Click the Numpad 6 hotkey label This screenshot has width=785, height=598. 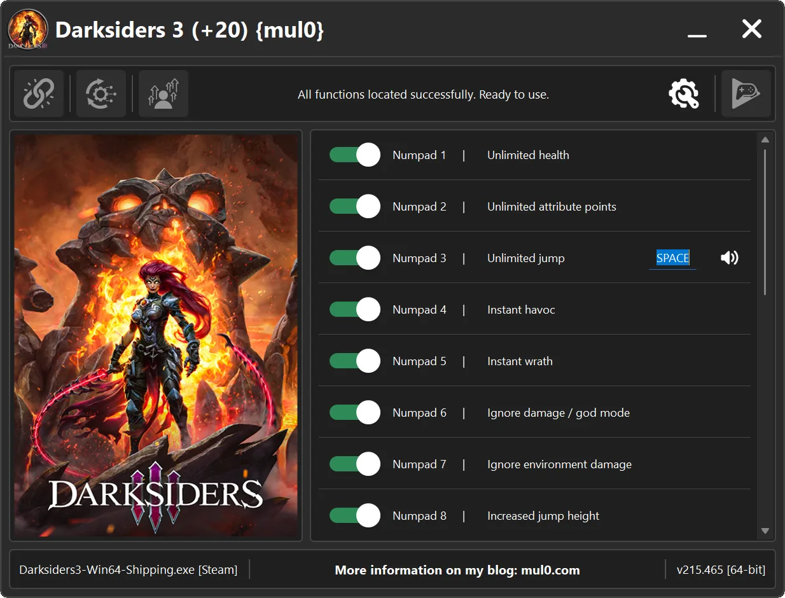coord(419,413)
